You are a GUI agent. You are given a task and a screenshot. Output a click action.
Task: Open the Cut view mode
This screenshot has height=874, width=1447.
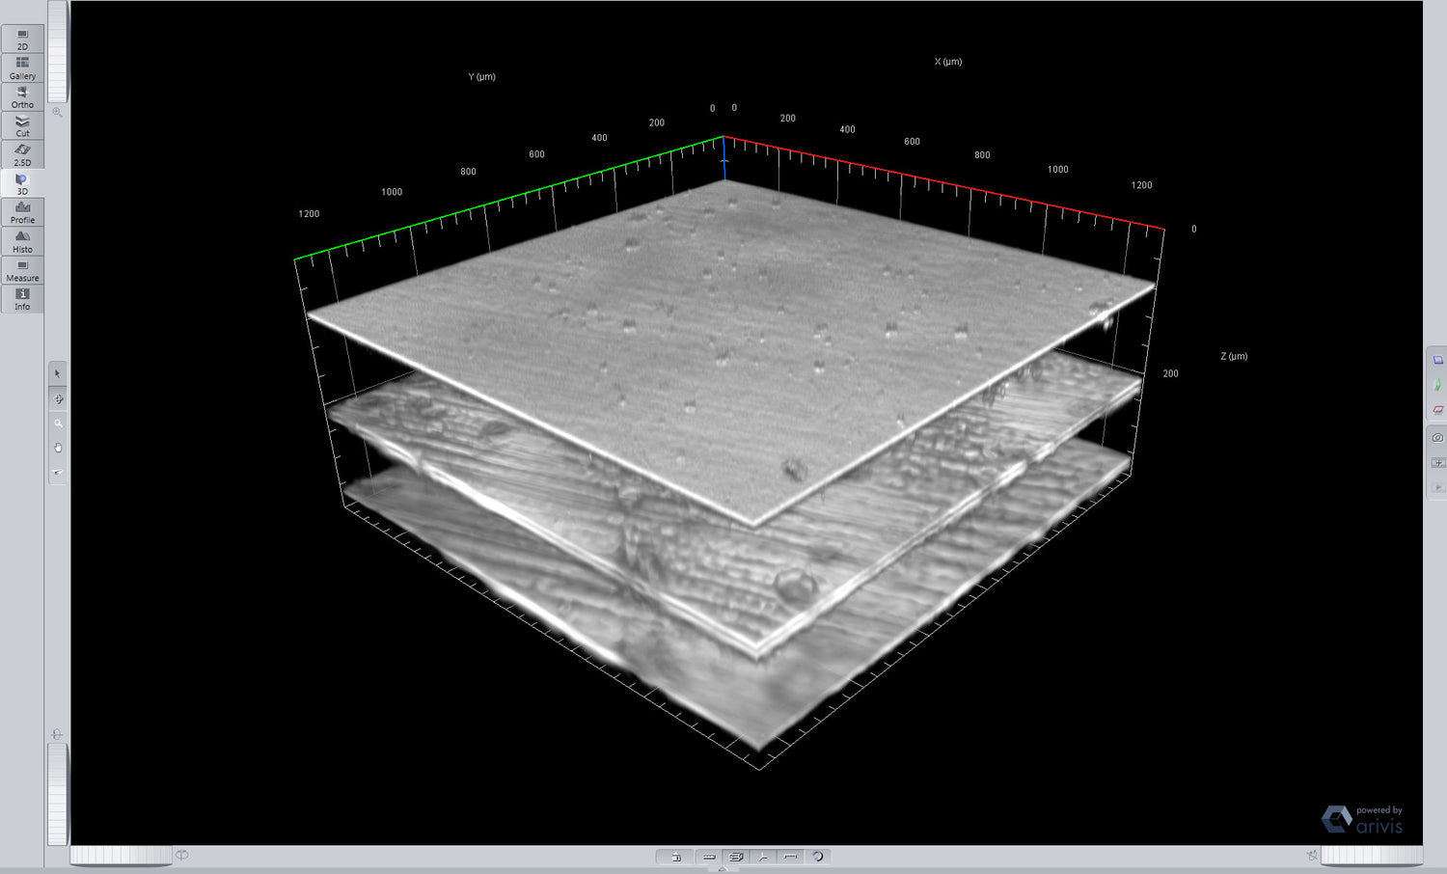22,125
